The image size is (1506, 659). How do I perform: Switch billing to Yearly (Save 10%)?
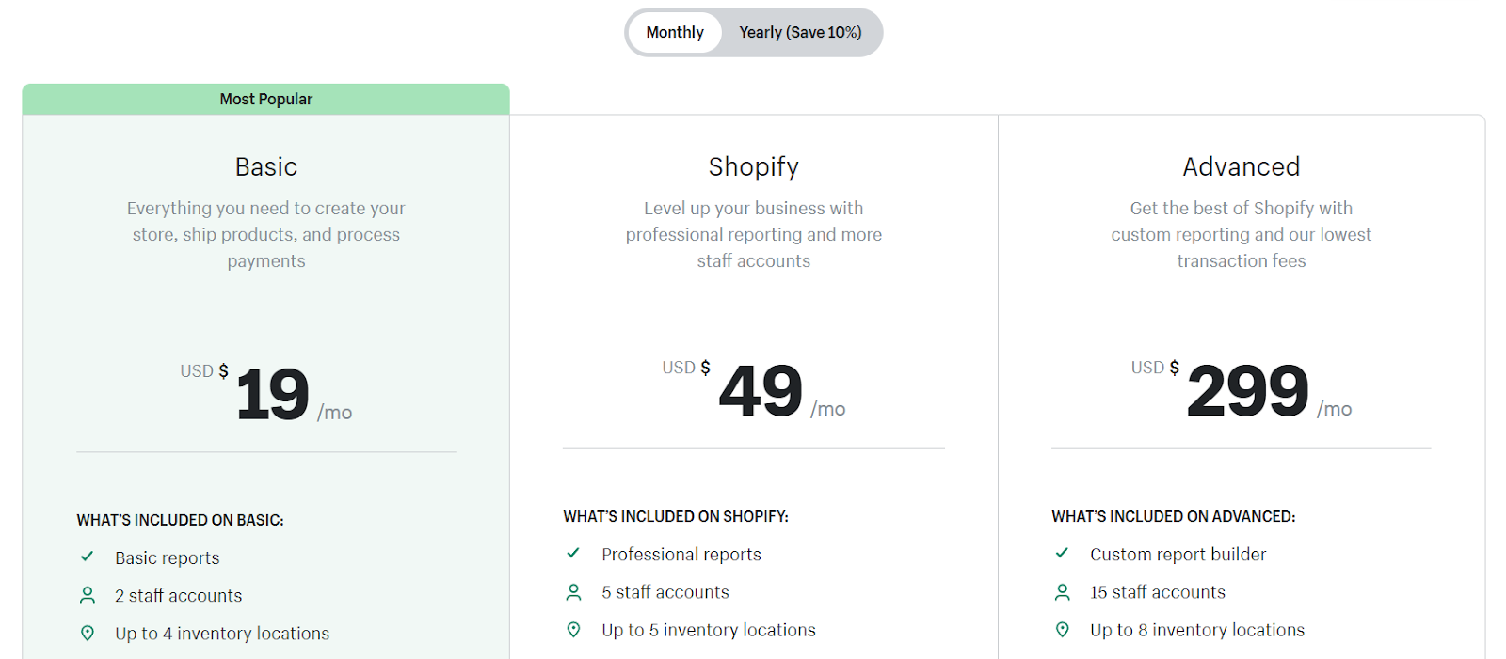[x=800, y=32]
